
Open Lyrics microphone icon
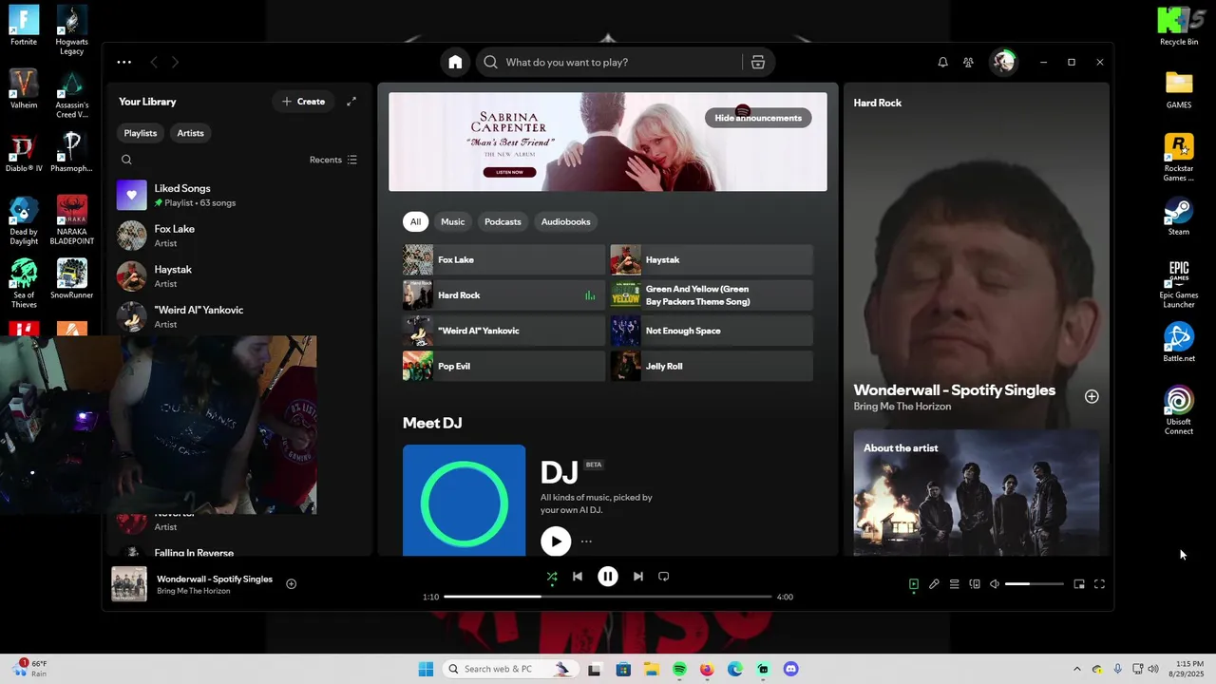tap(934, 584)
